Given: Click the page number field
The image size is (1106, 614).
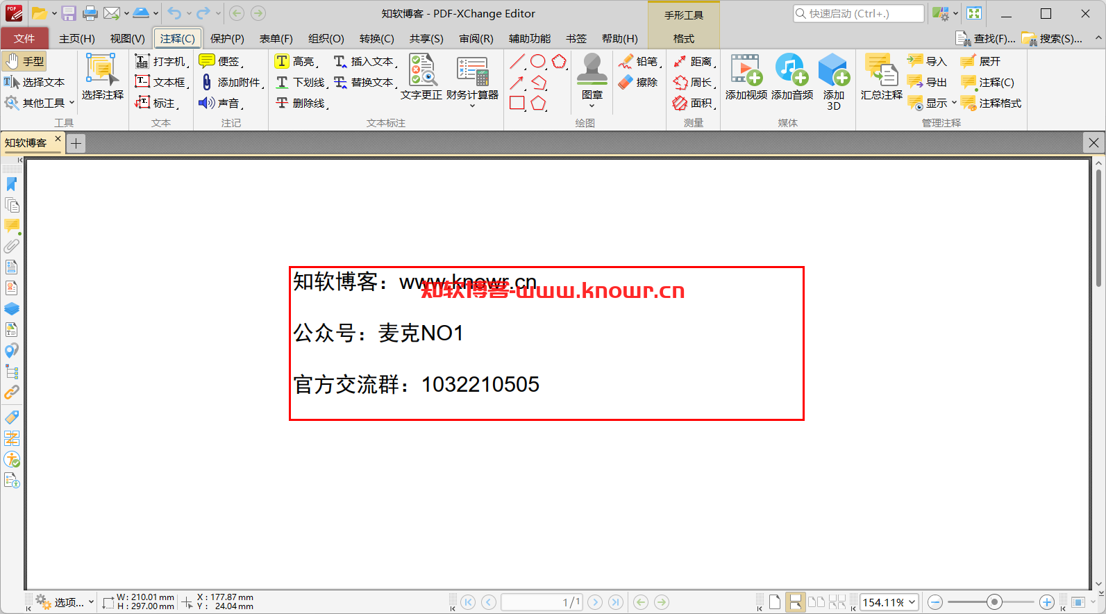Looking at the screenshot, I should (x=542, y=602).
